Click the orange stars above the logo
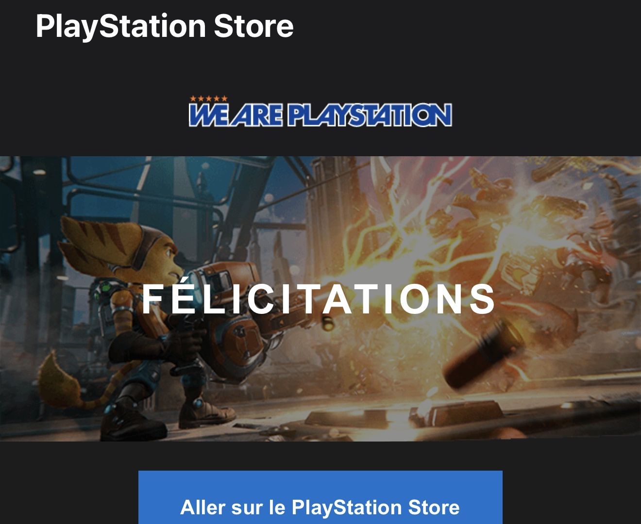641x524 pixels. click(208, 98)
